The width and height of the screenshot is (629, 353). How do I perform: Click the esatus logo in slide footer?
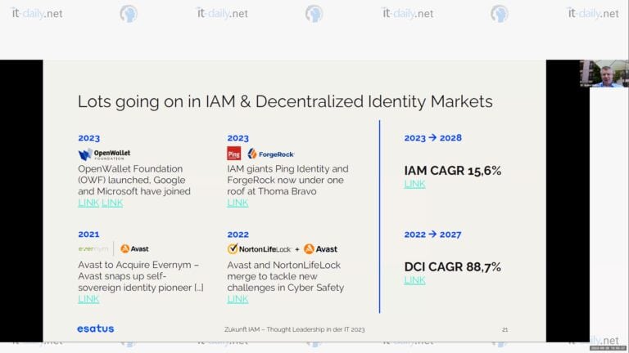(x=96, y=328)
